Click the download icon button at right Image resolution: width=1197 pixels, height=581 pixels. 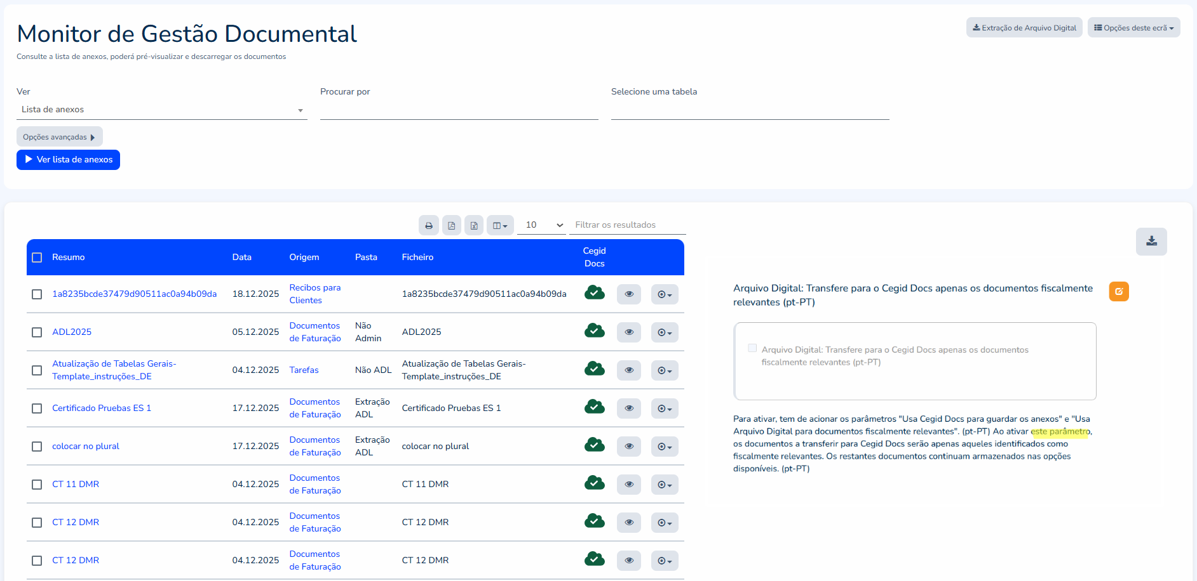1151,242
